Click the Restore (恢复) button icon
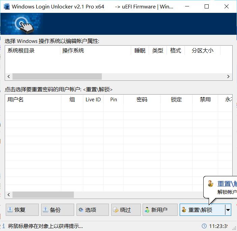The image size is (237, 231). tap(10, 210)
